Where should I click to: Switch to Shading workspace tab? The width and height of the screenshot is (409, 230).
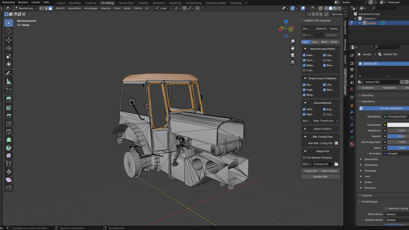pos(143,3)
